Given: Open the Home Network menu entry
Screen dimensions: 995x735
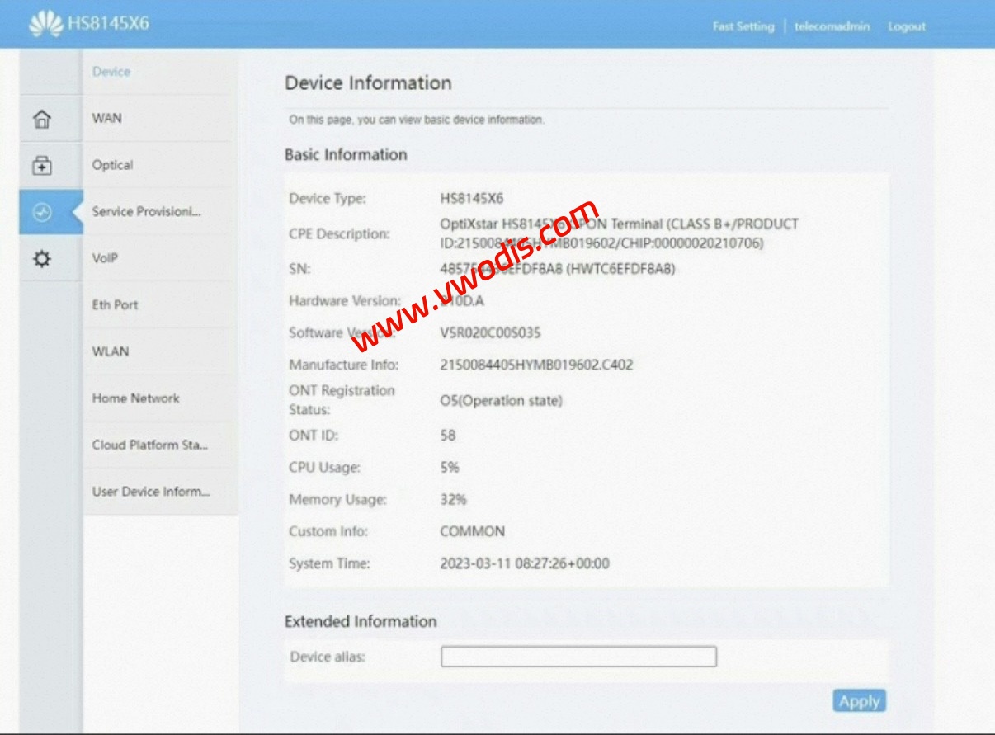Looking at the screenshot, I should [x=136, y=398].
